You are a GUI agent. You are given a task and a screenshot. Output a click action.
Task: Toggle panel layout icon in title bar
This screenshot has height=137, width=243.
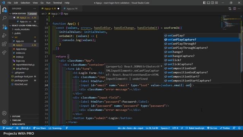click(x=208, y=3)
